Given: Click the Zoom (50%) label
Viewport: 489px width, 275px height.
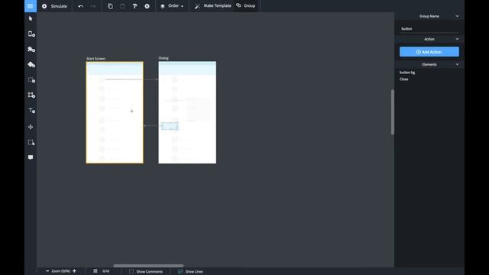Looking at the screenshot, I should tap(61, 271).
